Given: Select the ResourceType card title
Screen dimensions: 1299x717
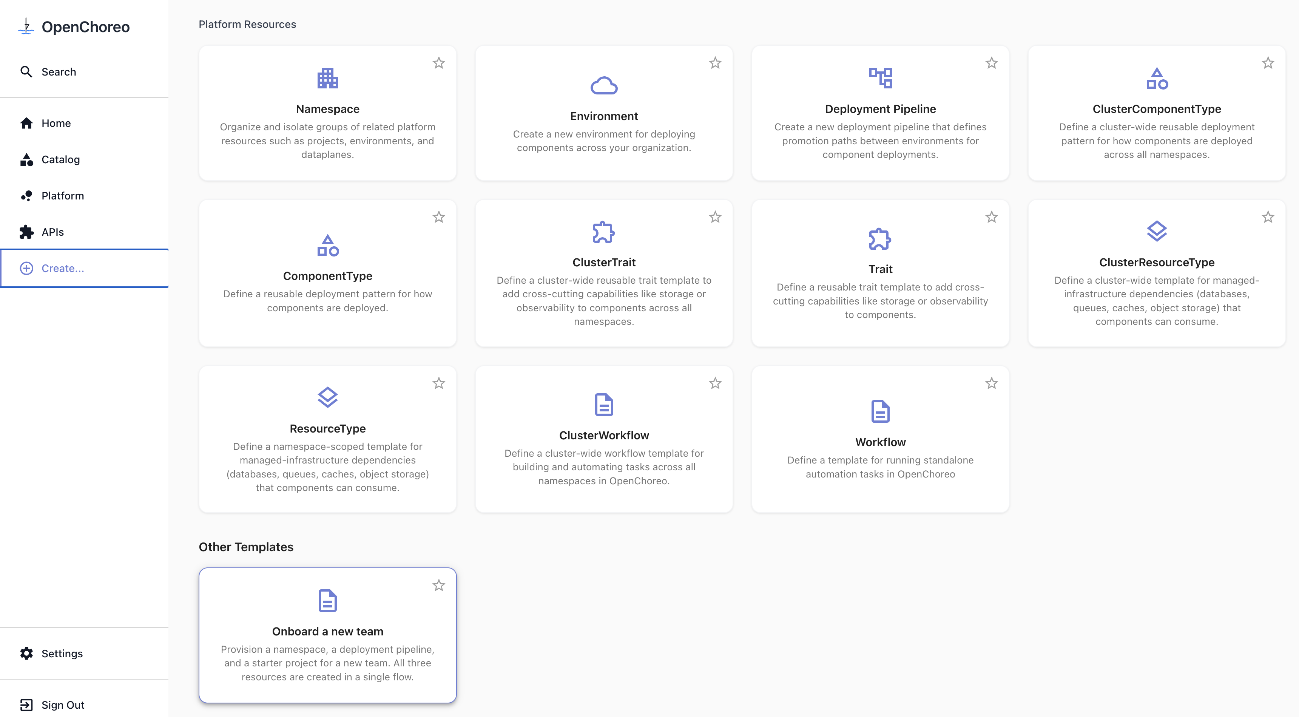Looking at the screenshot, I should click(x=328, y=428).
